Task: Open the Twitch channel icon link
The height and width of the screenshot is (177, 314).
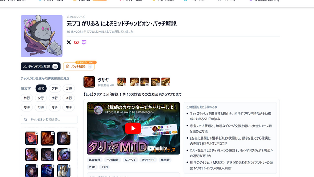Action: [84, 42]
